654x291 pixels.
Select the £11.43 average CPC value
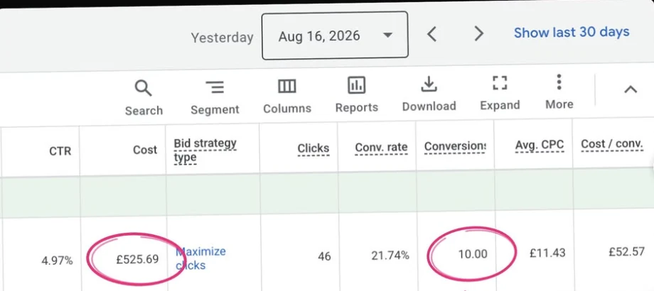click(x=547, y=253)
